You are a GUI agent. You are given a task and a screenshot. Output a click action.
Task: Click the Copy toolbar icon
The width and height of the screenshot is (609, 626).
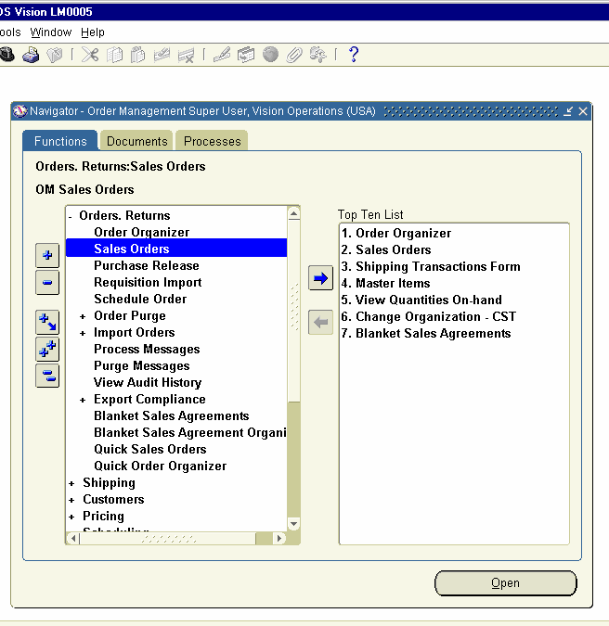click(115, 55)
